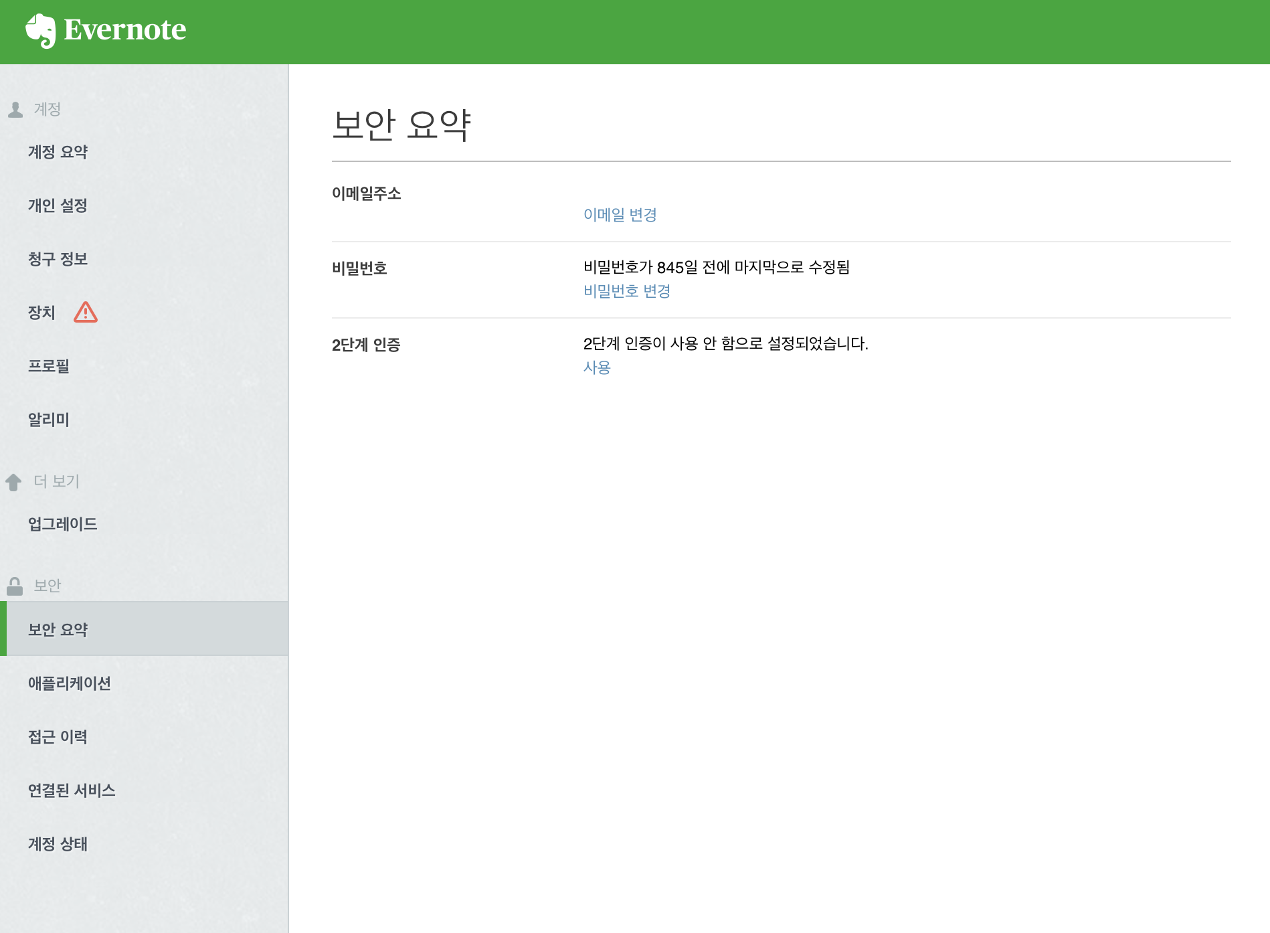Click the warning triangle next to 장치
Viewport: 1270px width, 933px height.
pos(86,312)
